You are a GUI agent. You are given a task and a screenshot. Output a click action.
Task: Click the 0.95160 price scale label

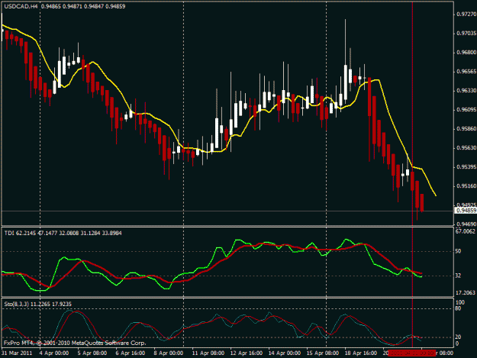[466, 186]
